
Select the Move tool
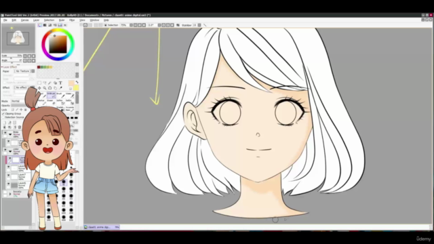tap(39, 88)
